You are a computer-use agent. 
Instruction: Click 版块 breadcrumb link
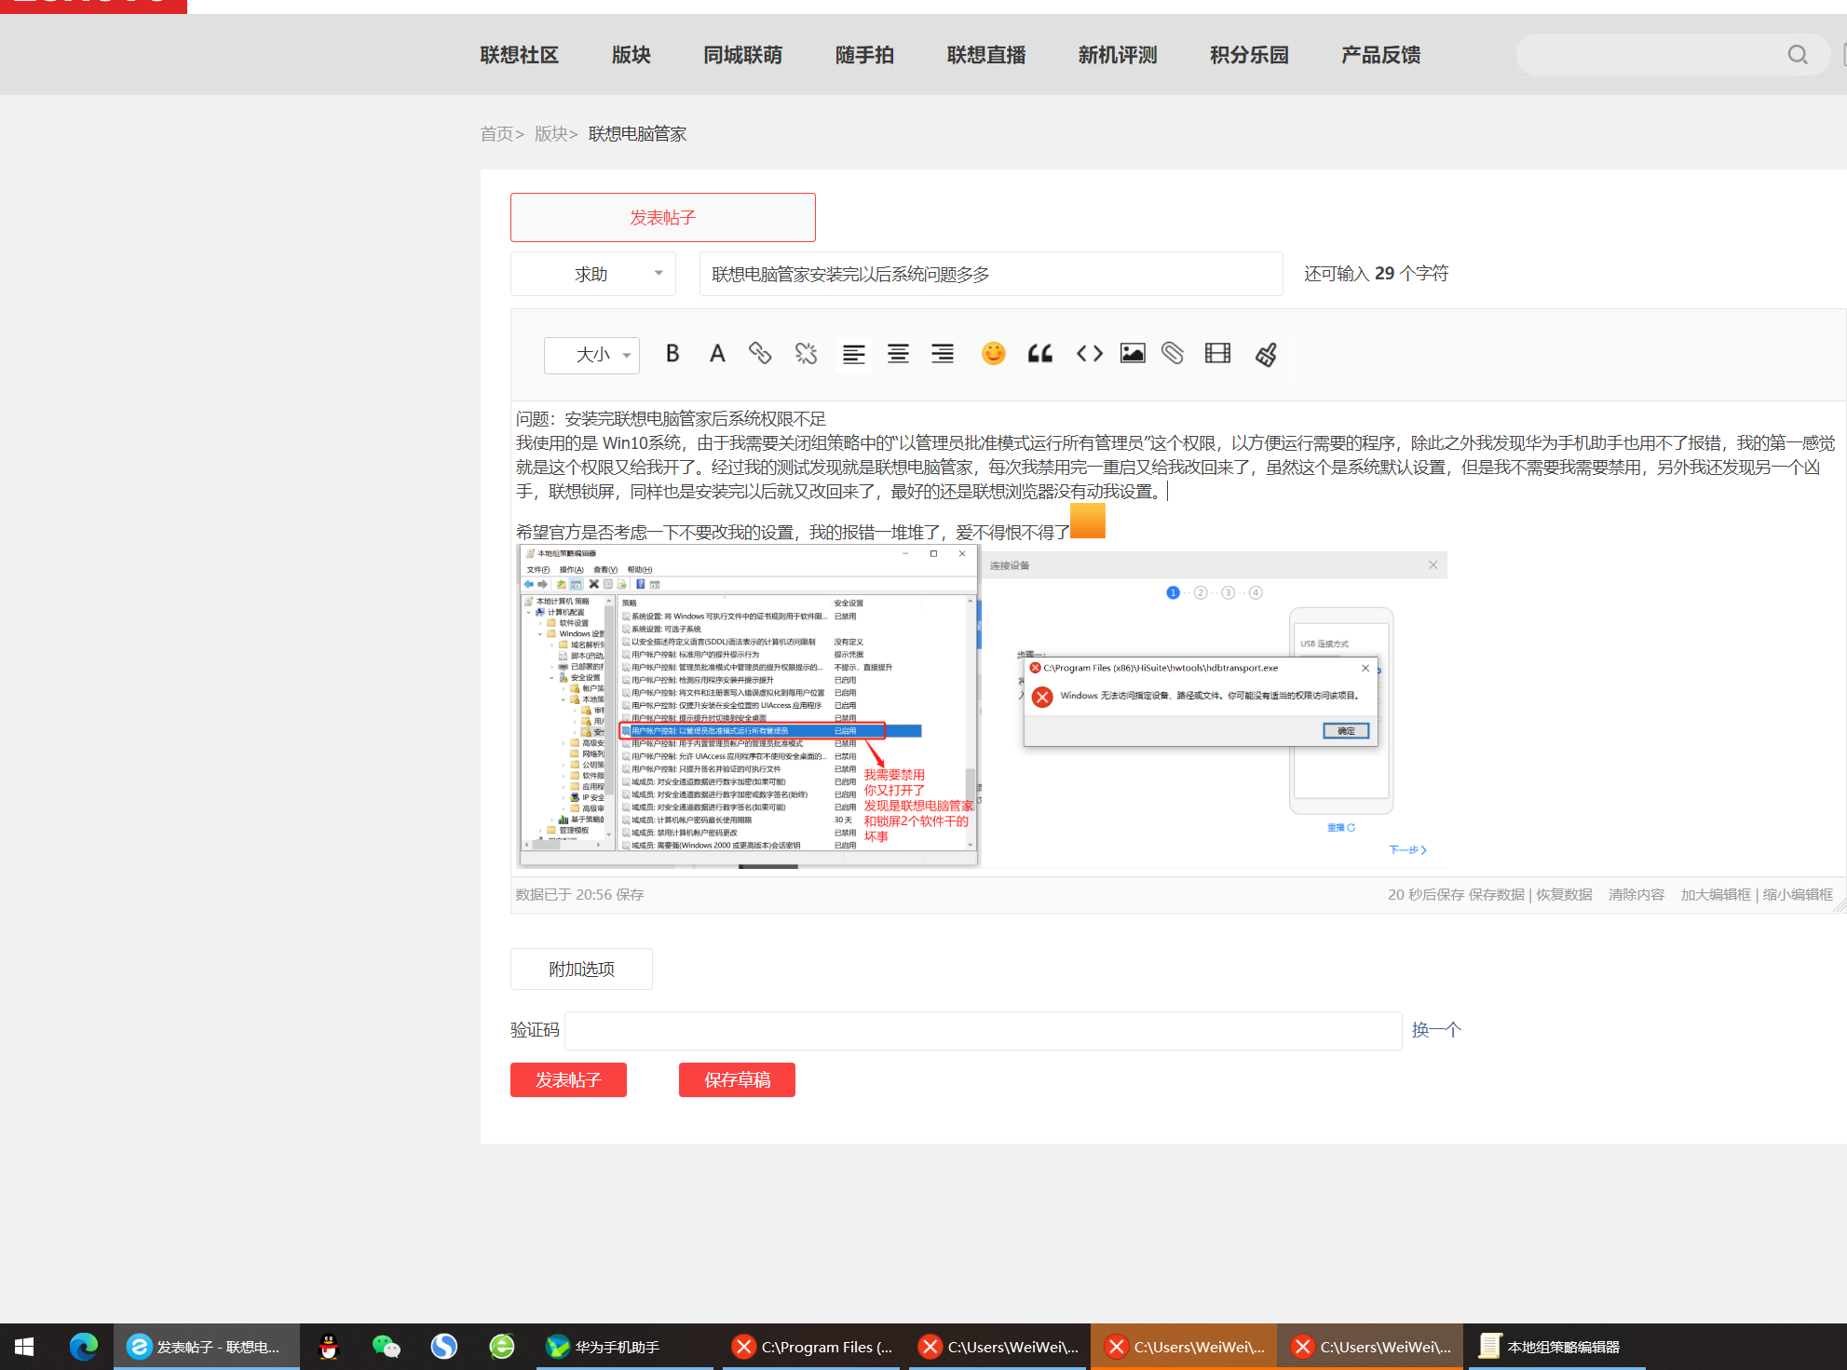(550, 134)
